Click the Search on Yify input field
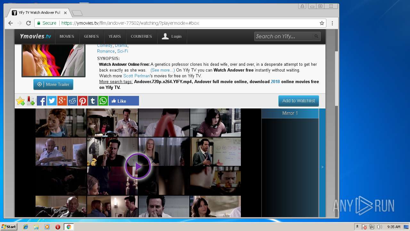The image size is (410, 231). pyautogui.click(x=283, y=36)
